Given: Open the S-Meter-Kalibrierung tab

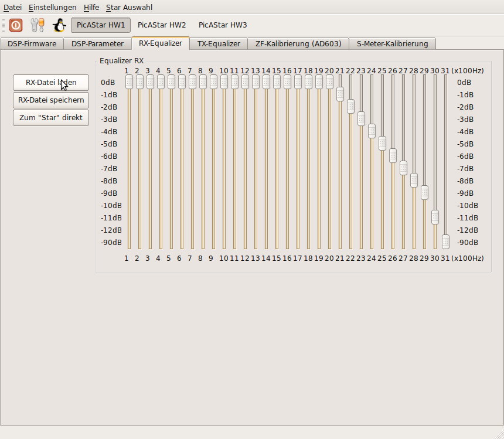Looking at the screenshot, I should [x=392, y=44].
